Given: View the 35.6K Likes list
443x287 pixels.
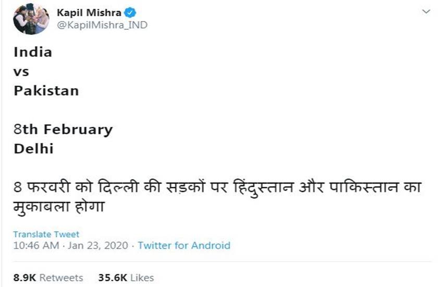Looking at the screenshot, I should [126, 278].
